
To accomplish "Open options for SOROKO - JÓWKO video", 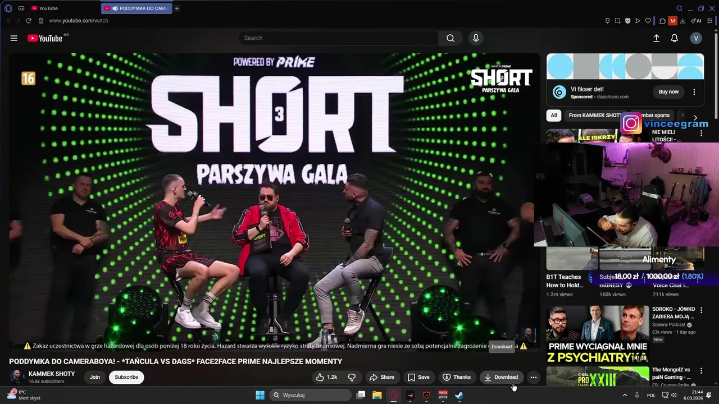I will click(x=701, y=310).
